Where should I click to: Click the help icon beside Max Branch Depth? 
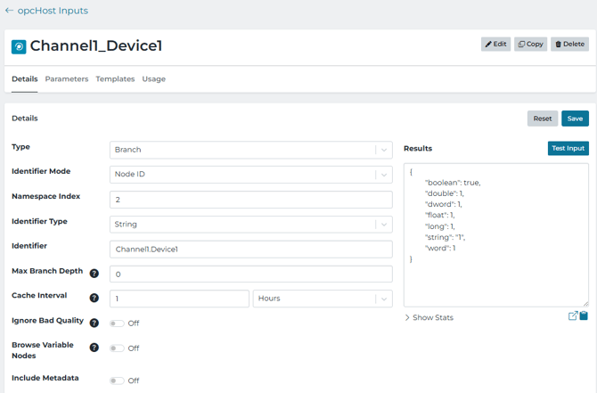click(94, 274)
